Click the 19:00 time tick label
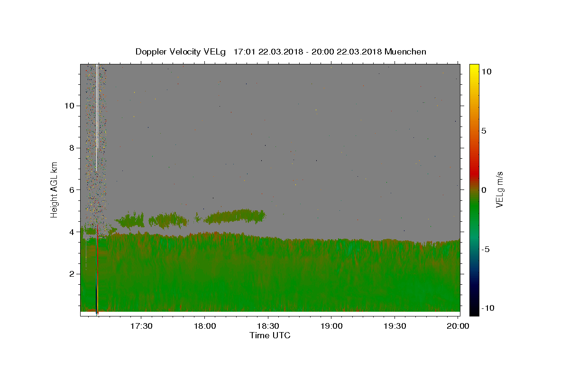This screenshot has height=379, width=569. point(331,326)
